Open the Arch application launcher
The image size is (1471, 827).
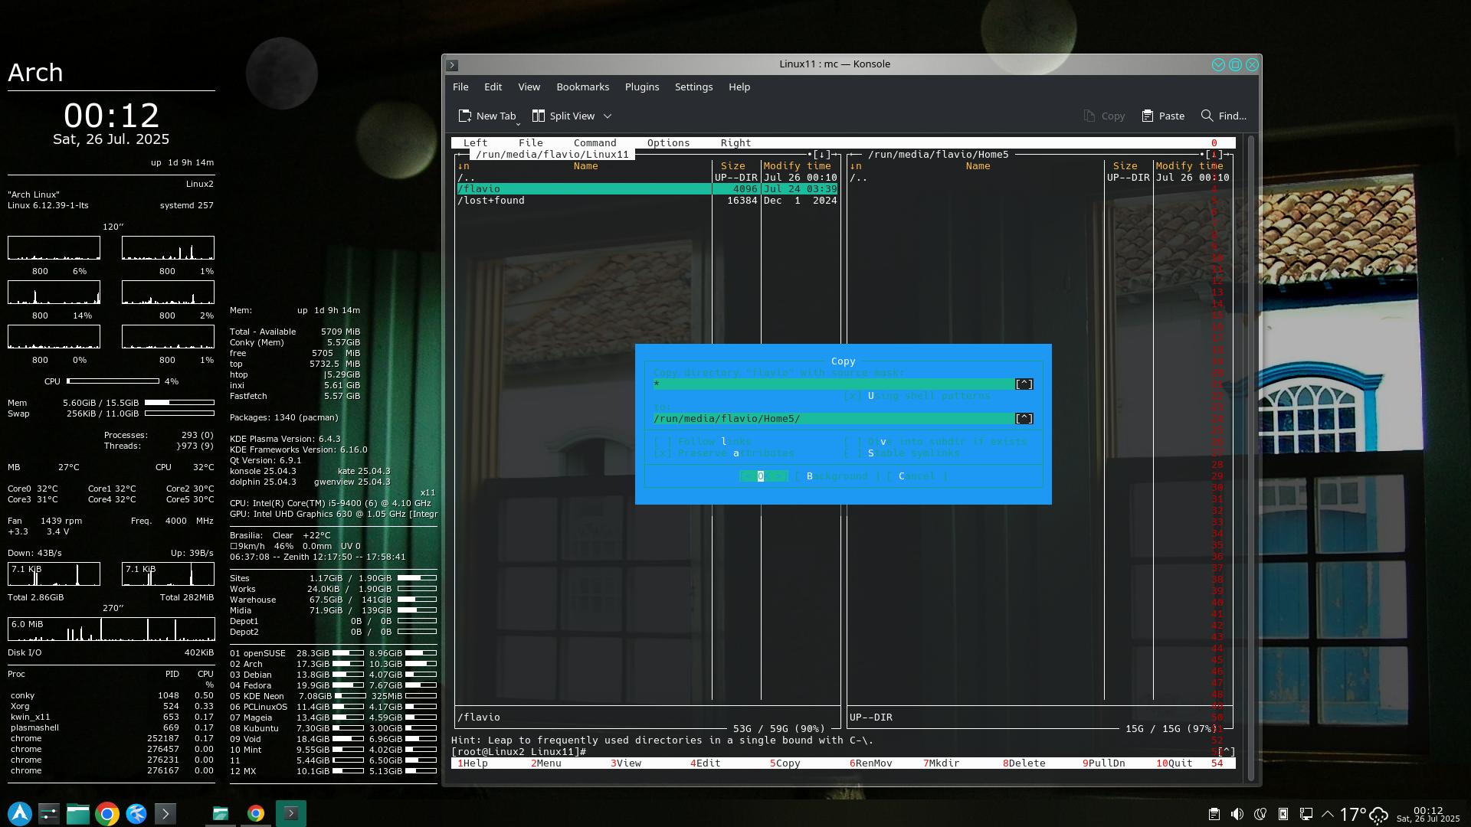pos(20,814)
